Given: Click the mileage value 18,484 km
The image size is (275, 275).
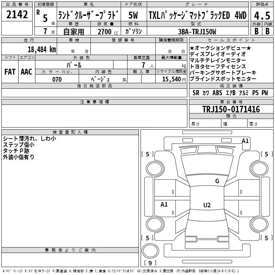Looking at the screenshot, I should pos(42,49).
